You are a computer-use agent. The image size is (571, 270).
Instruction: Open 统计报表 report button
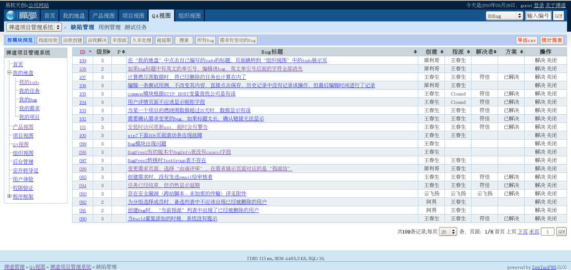click(552, 40)
